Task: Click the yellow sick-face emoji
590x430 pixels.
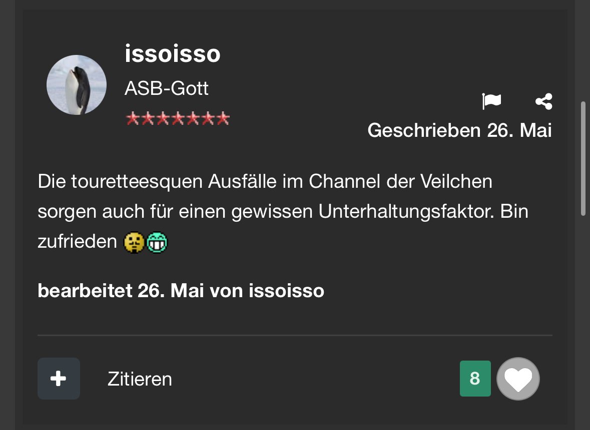Action: coord(134,243)
